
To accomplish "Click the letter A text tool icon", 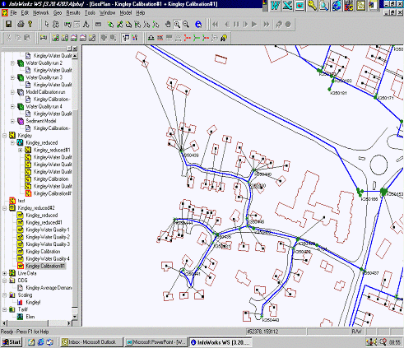I will point(86,24).
